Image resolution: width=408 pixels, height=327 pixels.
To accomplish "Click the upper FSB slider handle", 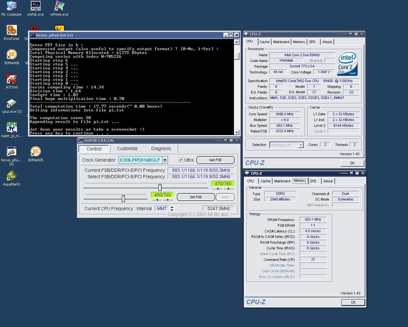I will point(160,187).
